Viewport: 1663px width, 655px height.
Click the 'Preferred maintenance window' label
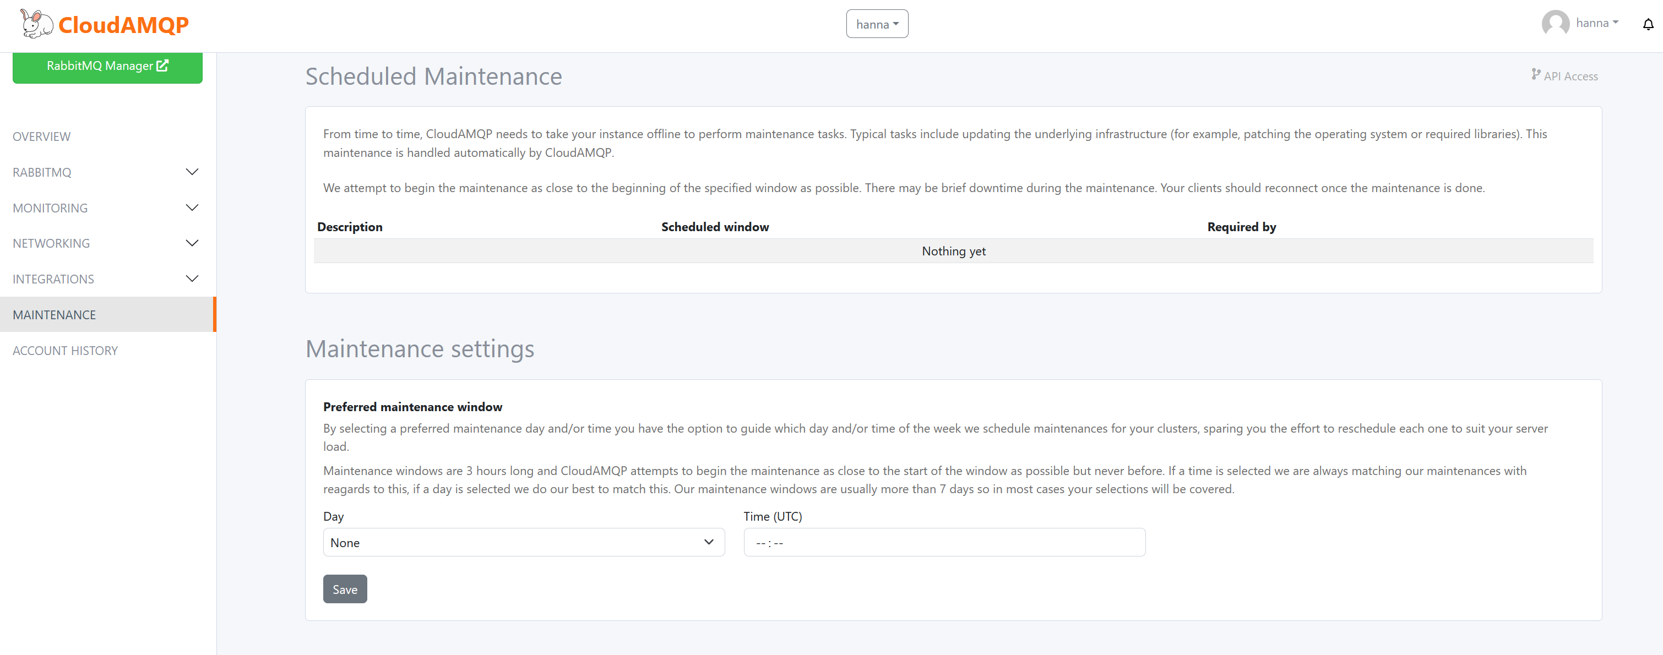point(412,407)
